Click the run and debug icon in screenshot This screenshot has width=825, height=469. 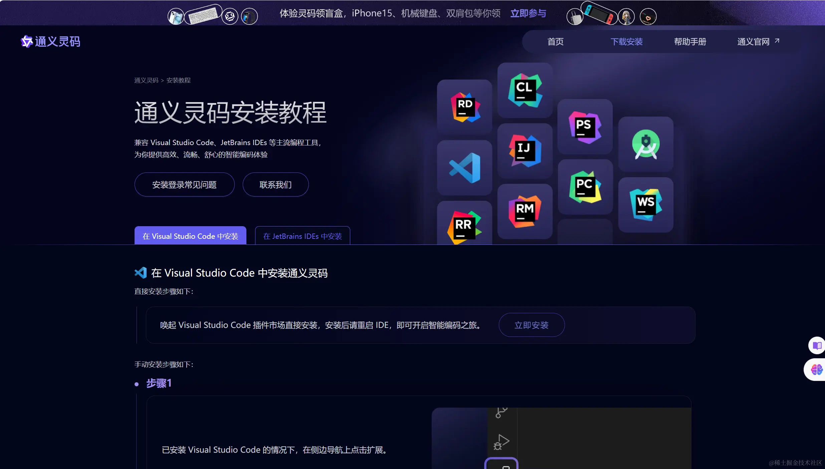501,442
